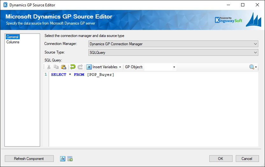Click the fx expression icon
Screen dimensions: 265x167
[63, 159]
